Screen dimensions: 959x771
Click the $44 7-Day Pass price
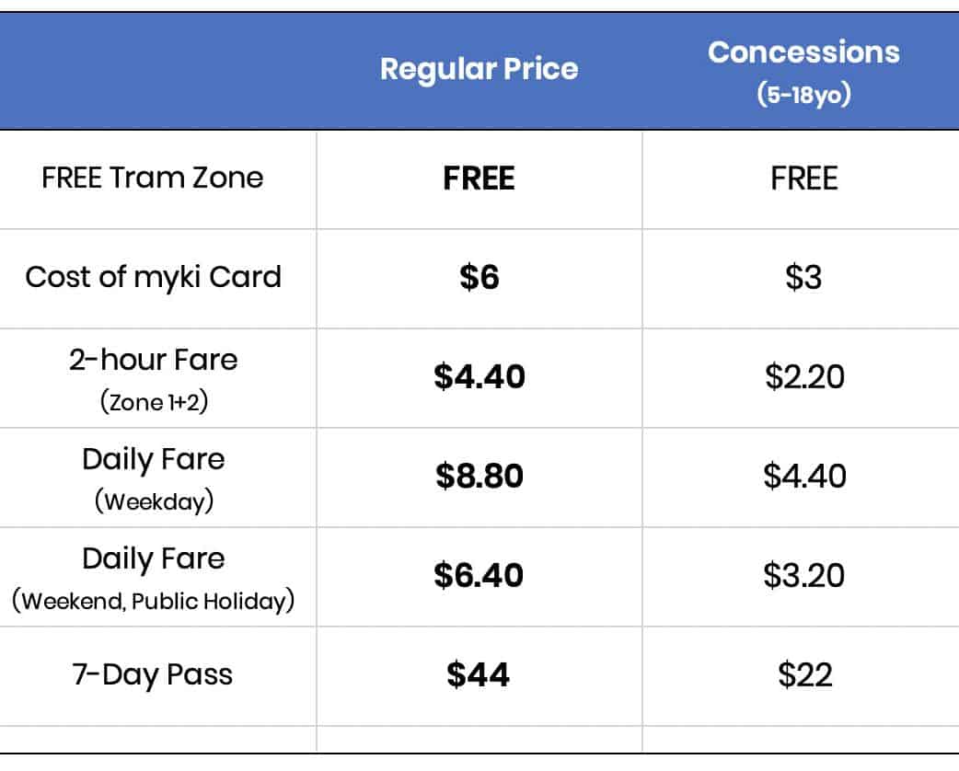(x=479, y=675)
